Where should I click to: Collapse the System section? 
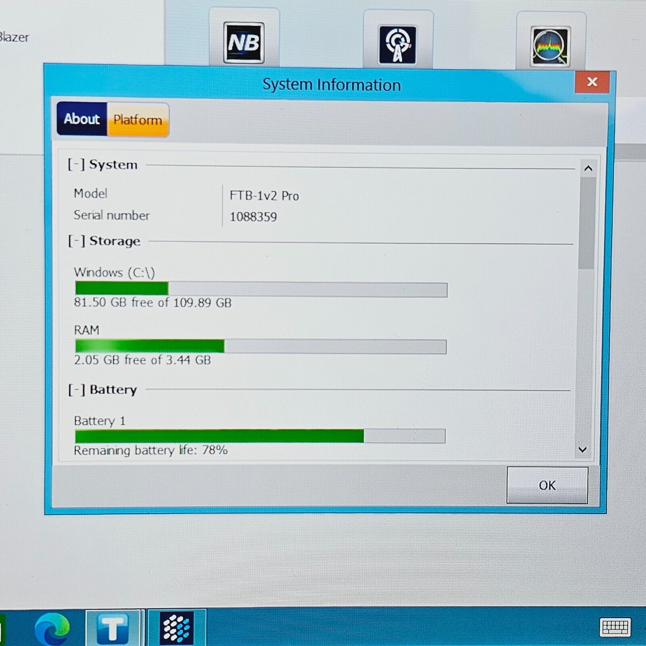click(x=76, y=164)
